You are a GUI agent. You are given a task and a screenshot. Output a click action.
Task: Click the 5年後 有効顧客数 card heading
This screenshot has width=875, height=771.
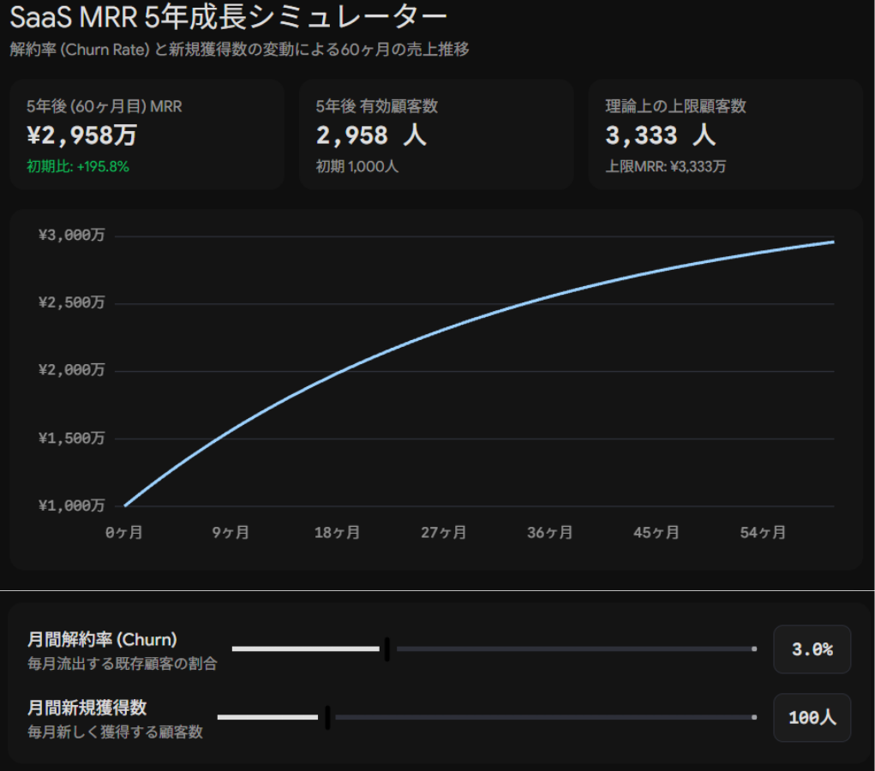(x=377, y=106)
